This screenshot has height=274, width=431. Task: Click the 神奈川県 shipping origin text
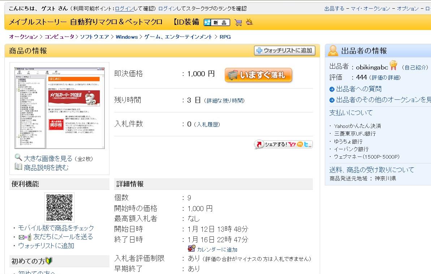pos(385,179)
